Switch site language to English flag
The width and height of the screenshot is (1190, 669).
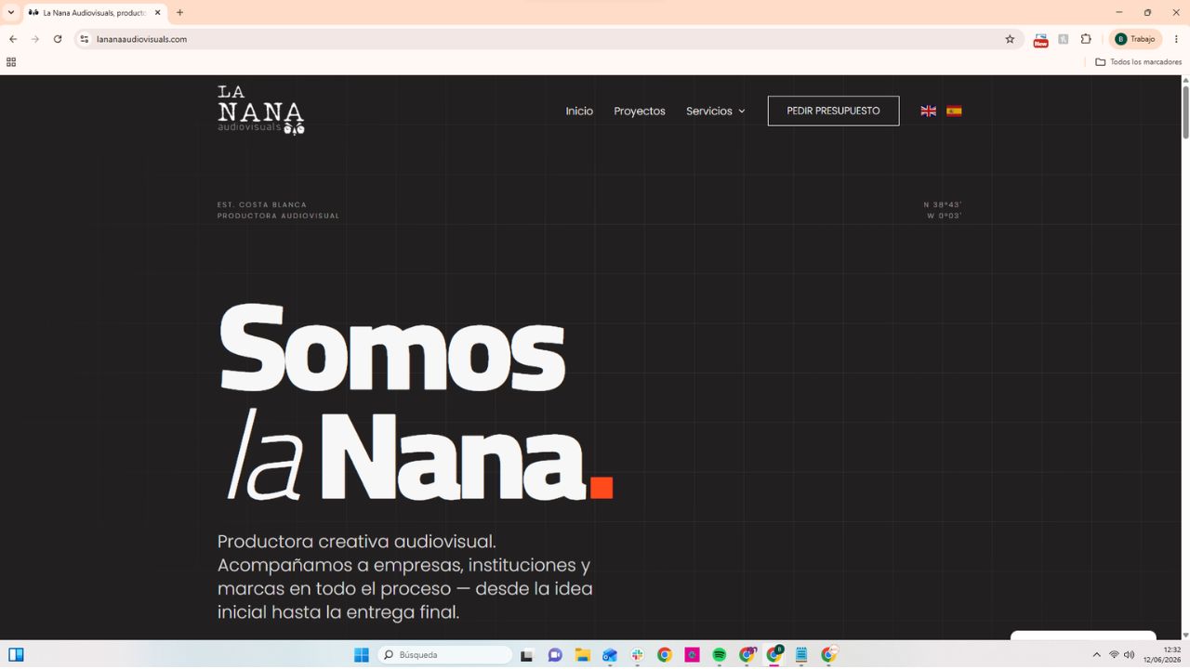pos(928,111)
